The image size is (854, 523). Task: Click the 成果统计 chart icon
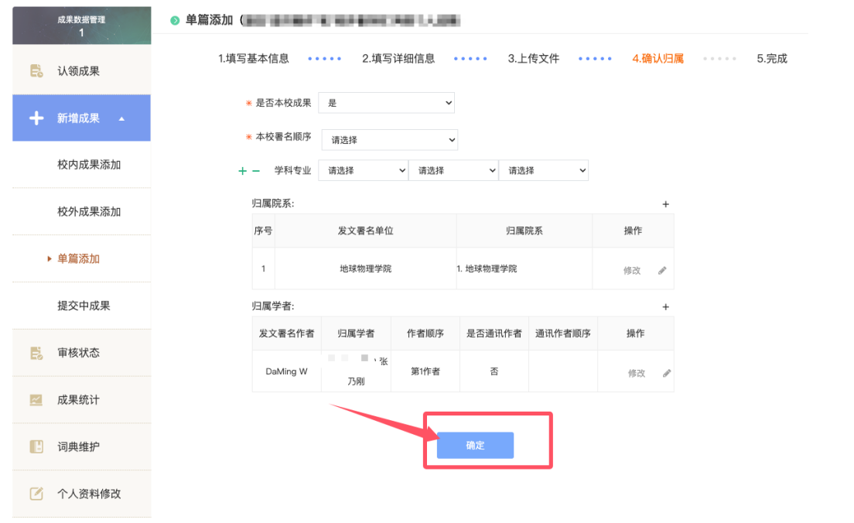(36, 400)
